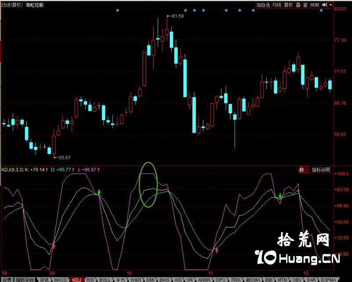
Task: Click the arrow-to-bar icon in top toolbar
Action: [x=324, y=4]
